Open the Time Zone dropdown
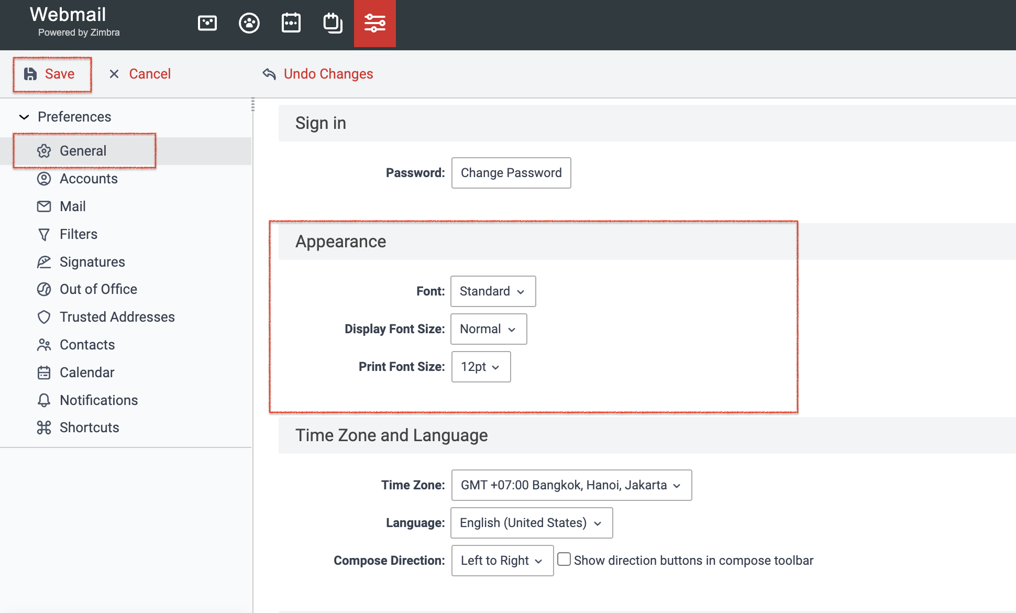 [571, 485]
